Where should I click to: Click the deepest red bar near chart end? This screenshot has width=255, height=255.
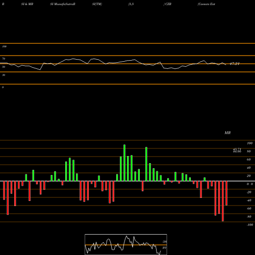click(x=223, y=201)
